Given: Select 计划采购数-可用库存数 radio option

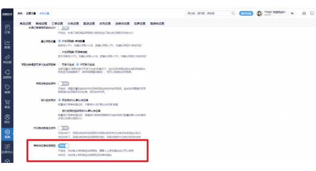Looking at the screenshot, I should click(x=60, y=52).
